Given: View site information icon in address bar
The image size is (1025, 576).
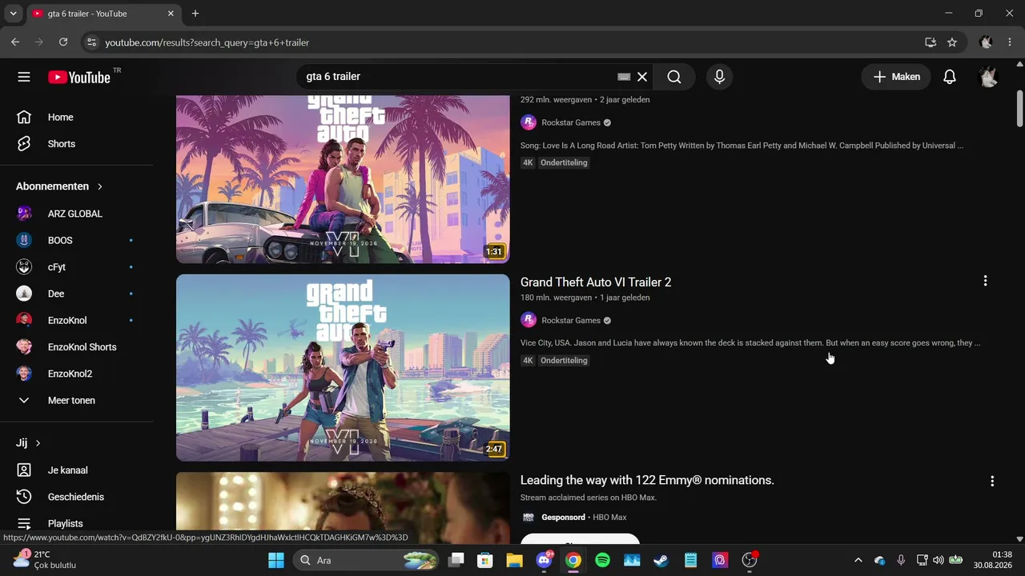Looking at the screenshot, I should pos(91,42).
